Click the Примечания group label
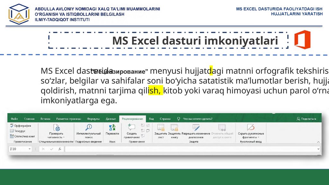This screenshot has height=185, width=329. (x=137, y=142)
